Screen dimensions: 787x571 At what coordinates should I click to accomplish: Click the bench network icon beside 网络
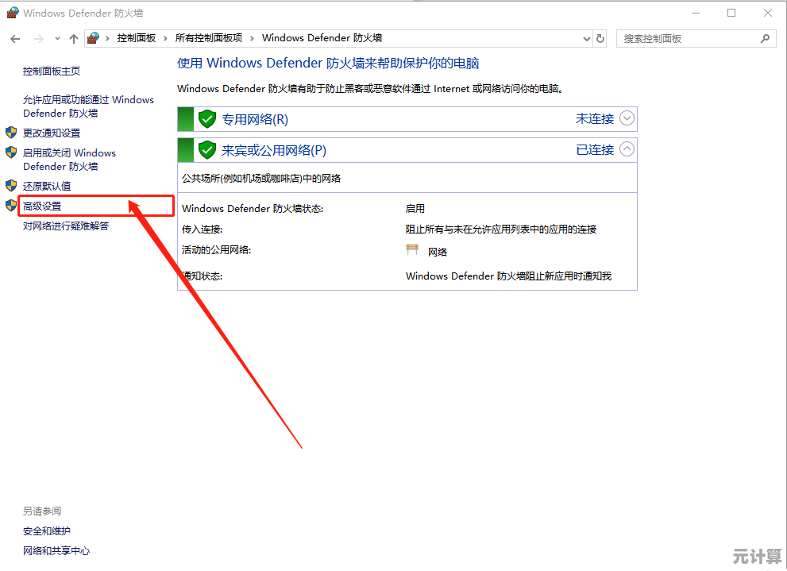click(x=412, y=250)
